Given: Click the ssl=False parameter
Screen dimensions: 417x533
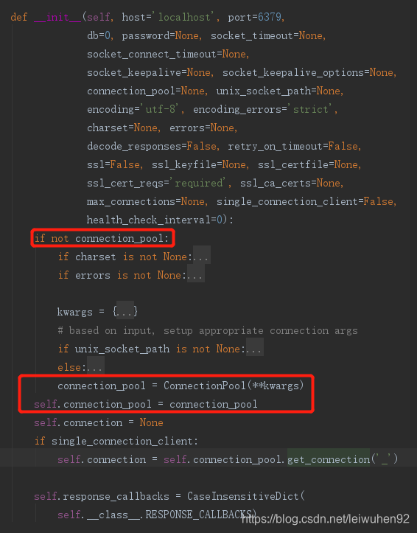Looking at the screenshot, I should pos(113,164).
